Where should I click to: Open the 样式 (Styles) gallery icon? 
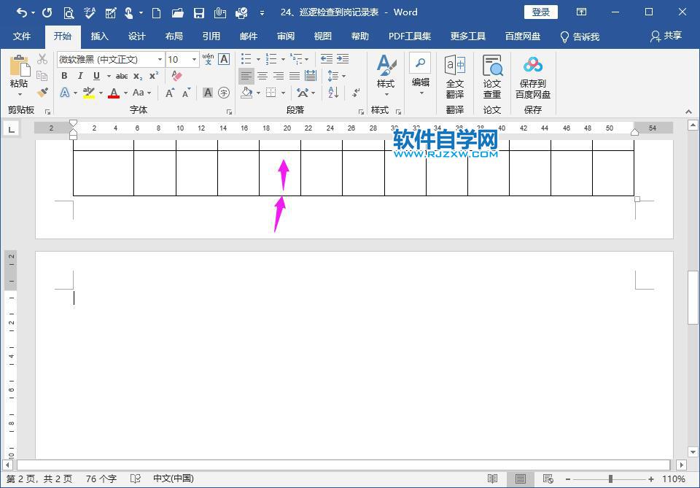(384, 66)
